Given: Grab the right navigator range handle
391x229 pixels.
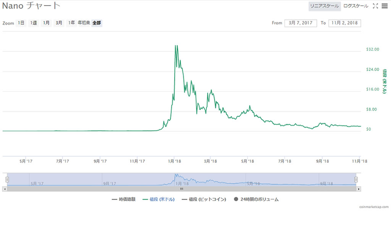Looking at the screenshot, I should coord(356,179).
